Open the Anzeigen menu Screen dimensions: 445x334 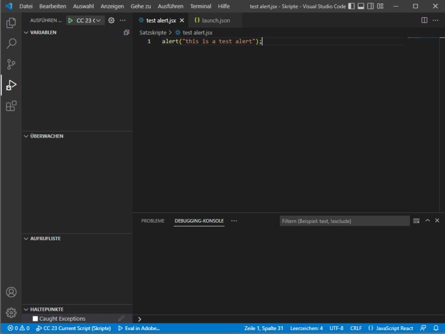[x=112, y=6]
